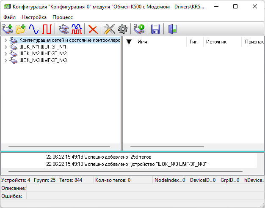Click the floppy disk save icon

[x=155, y=29]
